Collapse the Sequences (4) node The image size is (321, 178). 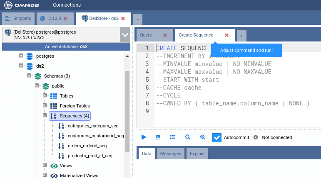[45, 115]
